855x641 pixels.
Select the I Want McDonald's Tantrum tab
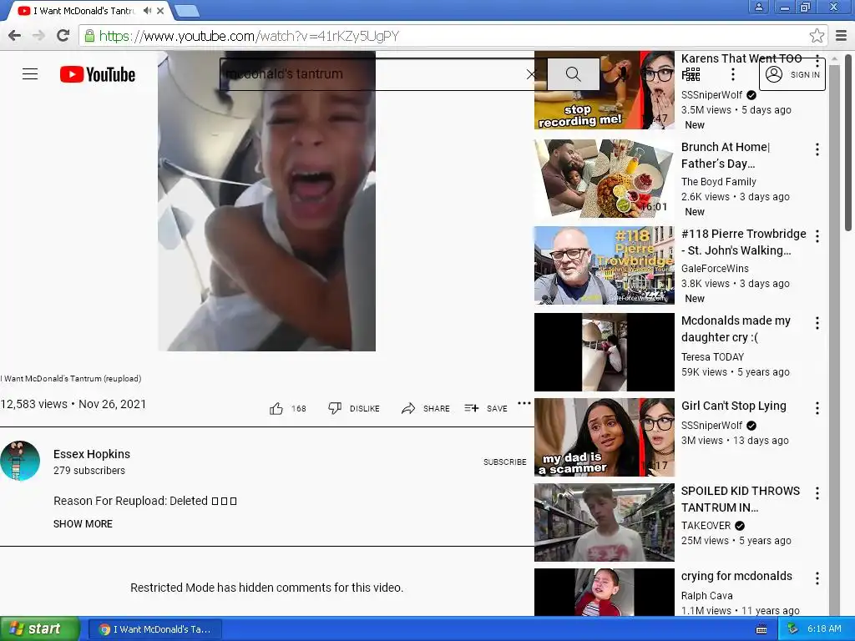coord(82,11)
